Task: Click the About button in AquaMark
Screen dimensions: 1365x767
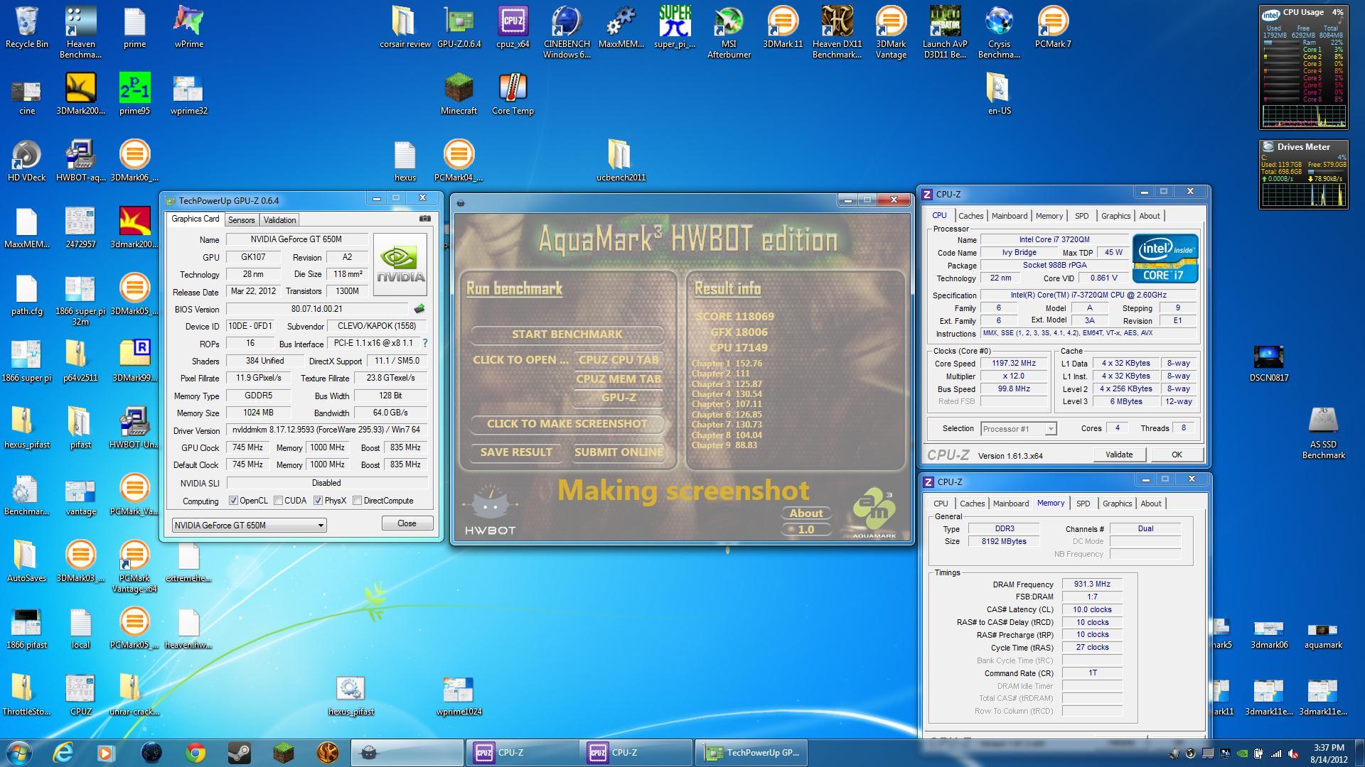Action: pyautogui.click(x=805, y=513)
